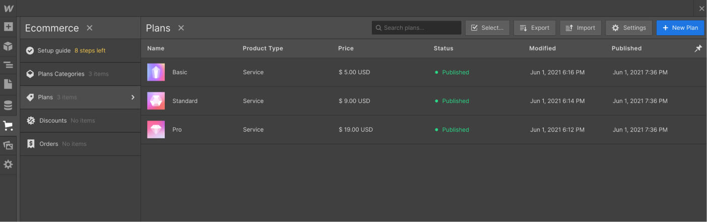Open the Discounts section
Screen dimensions: 707x222
coord(53,121)
